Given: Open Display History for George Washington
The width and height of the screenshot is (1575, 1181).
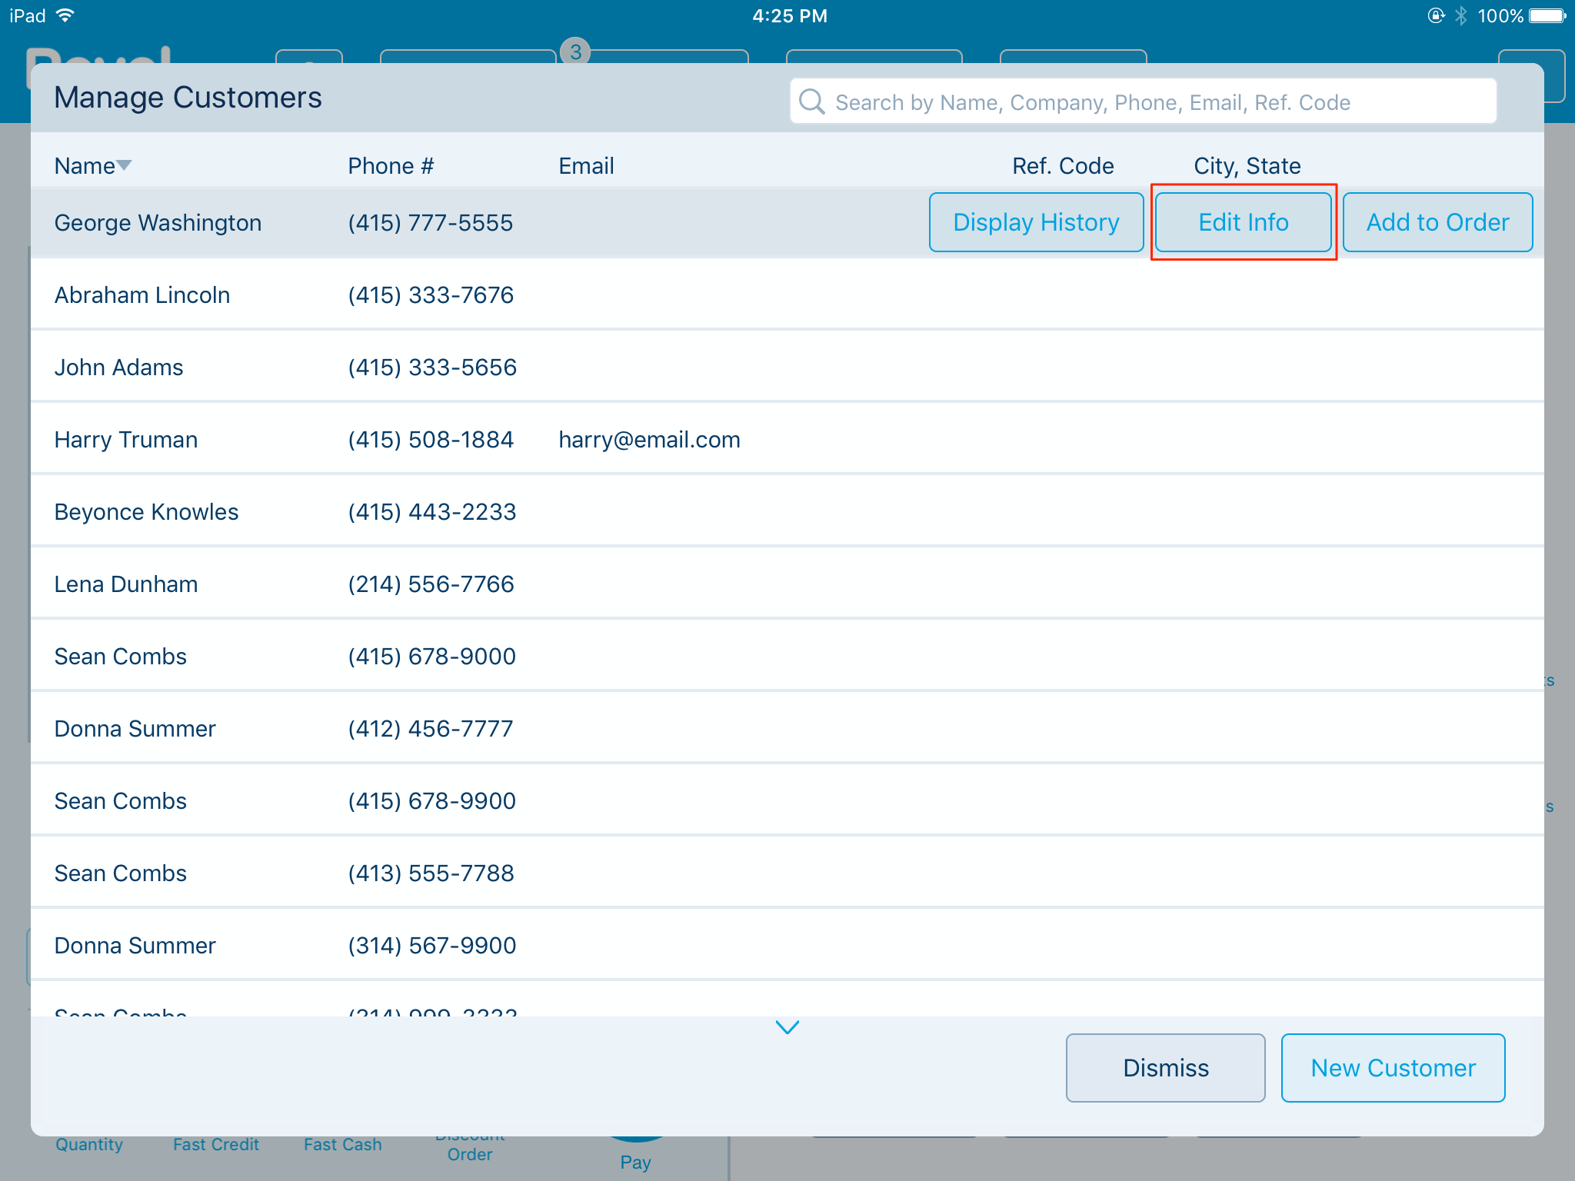Looking at the screenshot, I should [1036, 222].
